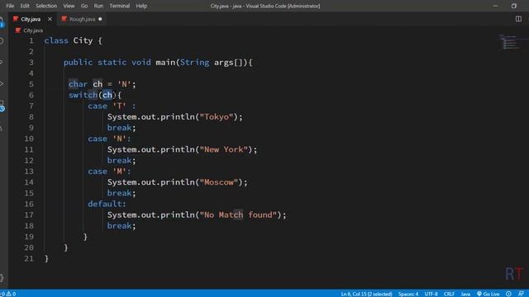Click the switch keyword on line 6

[83, 95]
